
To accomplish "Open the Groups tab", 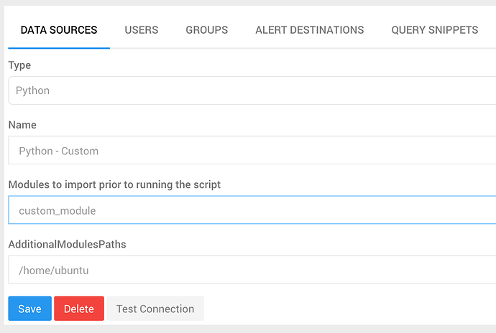I will pyautogui.click(x=206, y=30).
